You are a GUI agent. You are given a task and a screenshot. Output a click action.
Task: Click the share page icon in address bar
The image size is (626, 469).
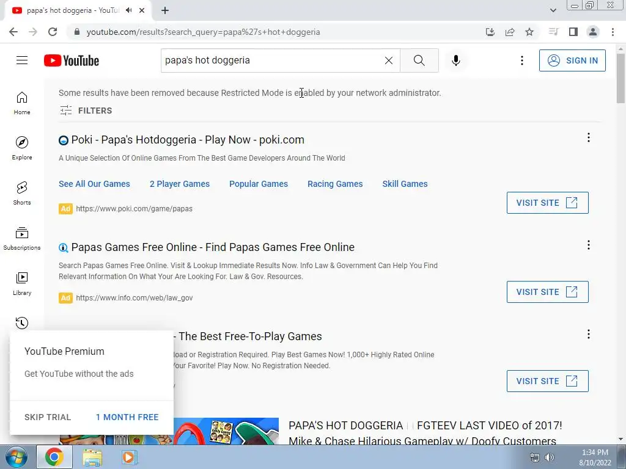pyautogui.click(x=510, y=32)
